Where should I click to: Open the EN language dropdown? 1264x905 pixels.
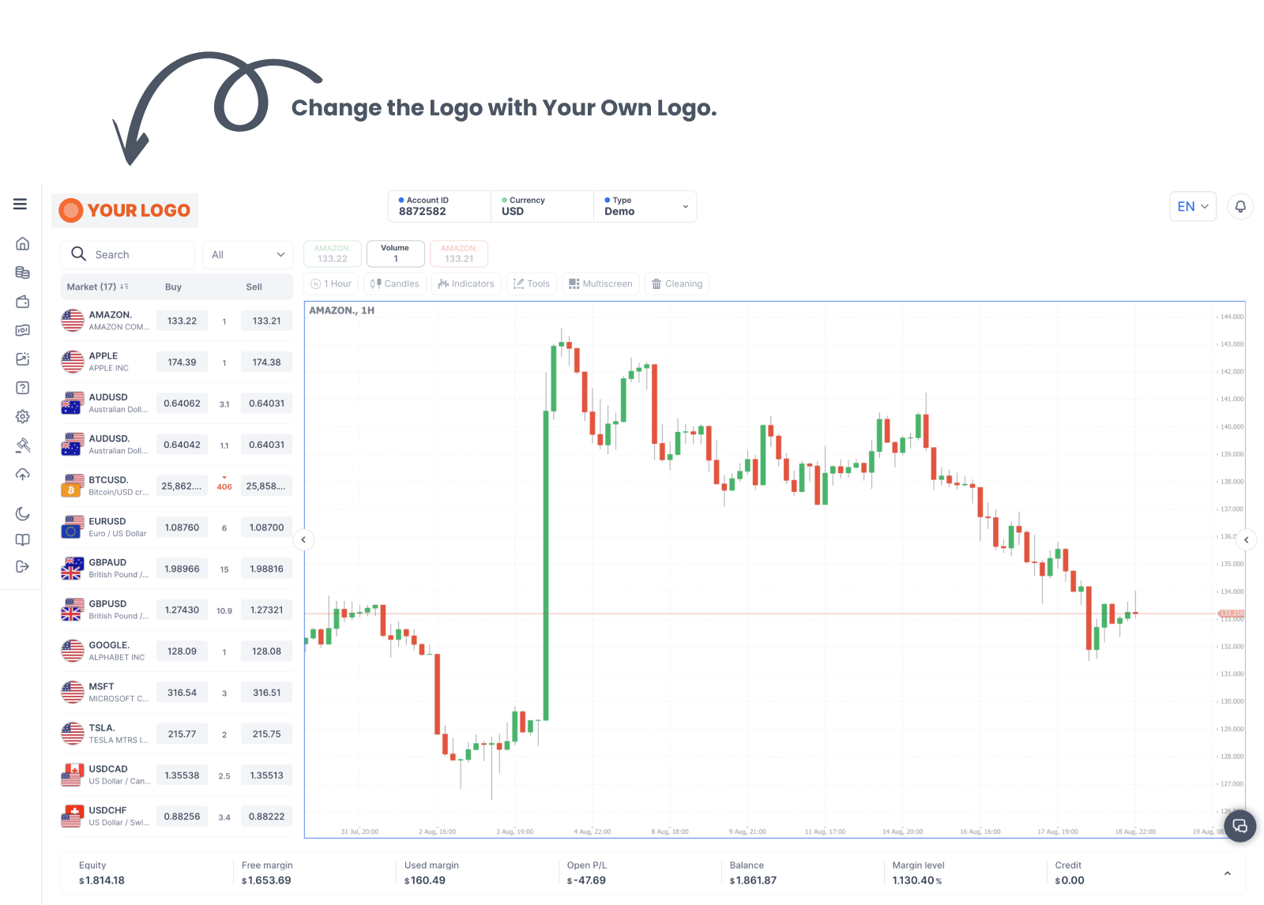1192,207
